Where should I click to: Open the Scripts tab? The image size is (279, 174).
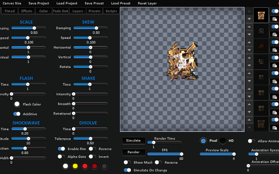pos(111,11)
